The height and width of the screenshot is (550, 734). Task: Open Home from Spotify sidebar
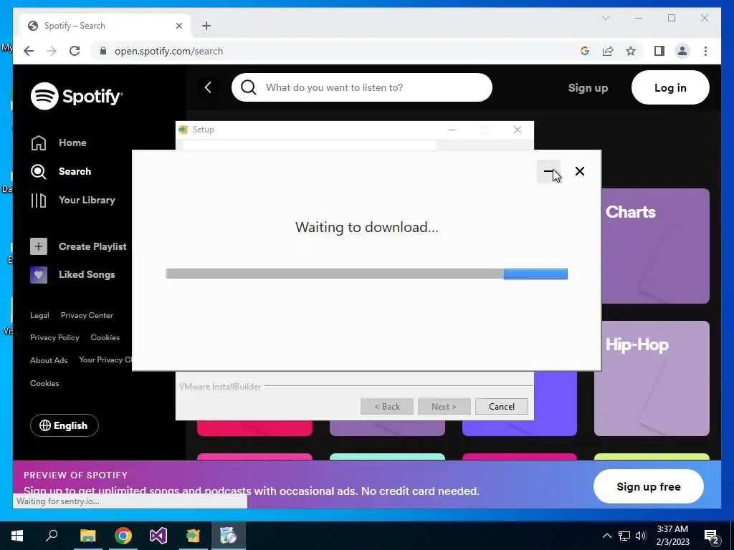pos(59,143)
